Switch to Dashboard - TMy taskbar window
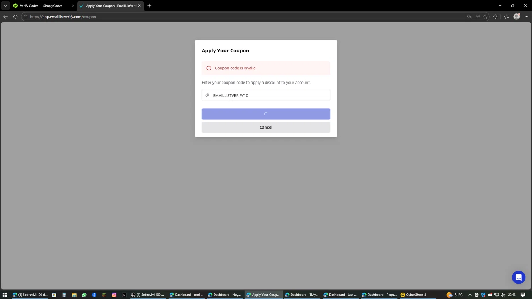 click(x=302, y=295)
